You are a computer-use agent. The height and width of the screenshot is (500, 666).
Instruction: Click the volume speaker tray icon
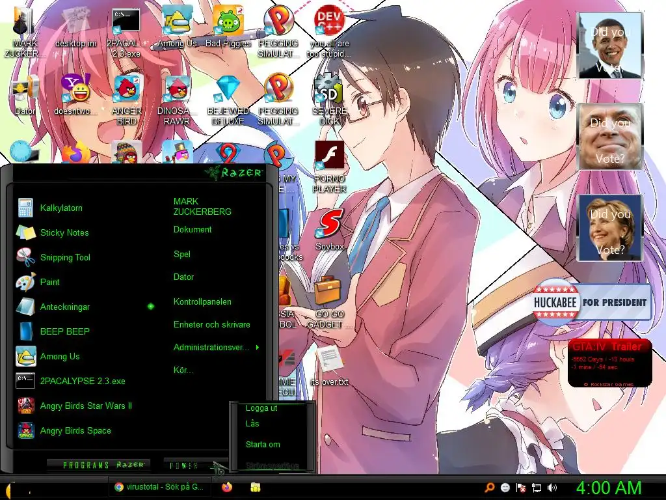[552, 488]
